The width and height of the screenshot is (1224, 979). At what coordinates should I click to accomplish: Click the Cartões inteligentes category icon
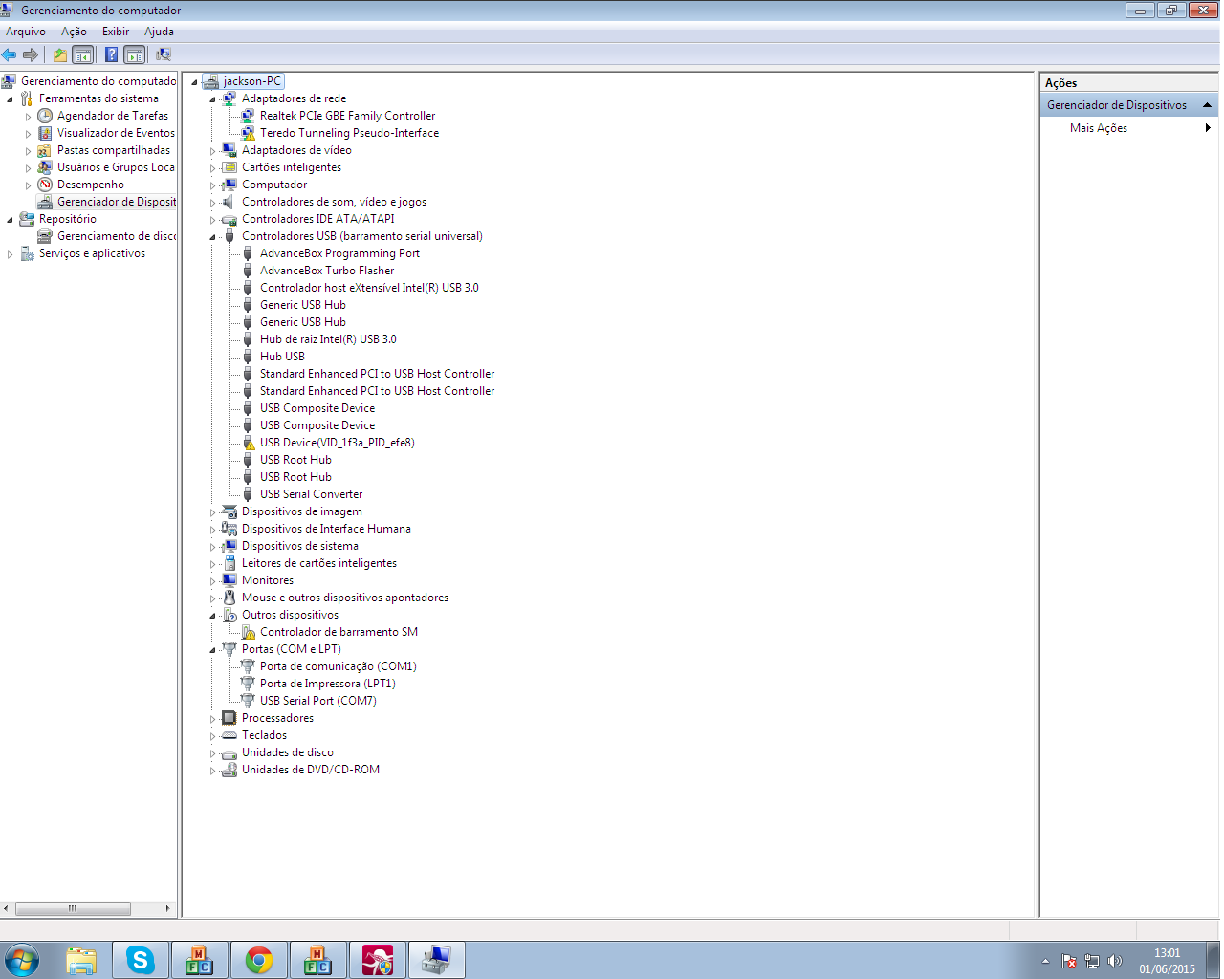pyautogui.click(x=229, y=167)
